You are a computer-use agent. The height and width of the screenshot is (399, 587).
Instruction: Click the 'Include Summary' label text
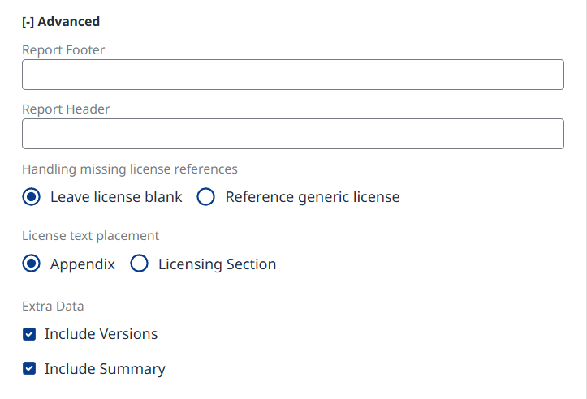tap(105, 369)
